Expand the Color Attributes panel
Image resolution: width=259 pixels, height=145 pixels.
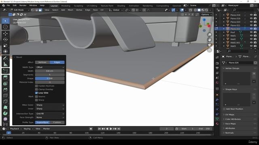point(233,119)
